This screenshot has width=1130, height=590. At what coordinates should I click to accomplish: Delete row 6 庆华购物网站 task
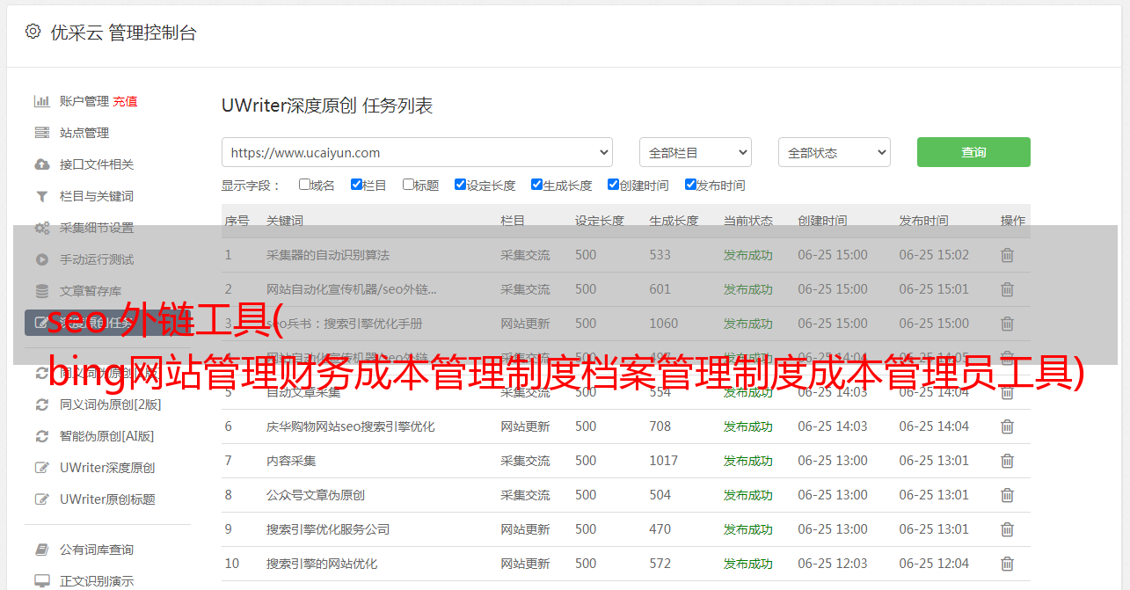pyautogui.click(x=1008, y=426)
